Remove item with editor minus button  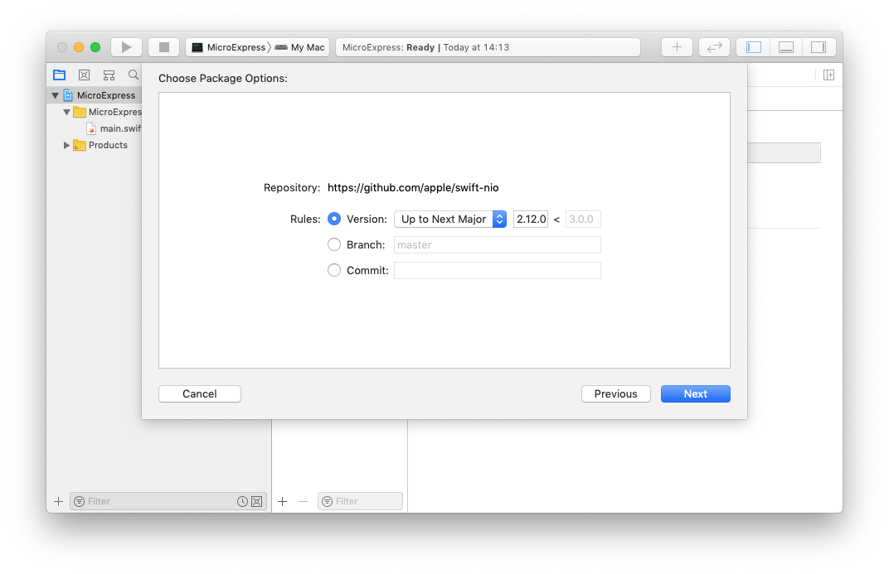pyautogui.click(x=303, y=502)
